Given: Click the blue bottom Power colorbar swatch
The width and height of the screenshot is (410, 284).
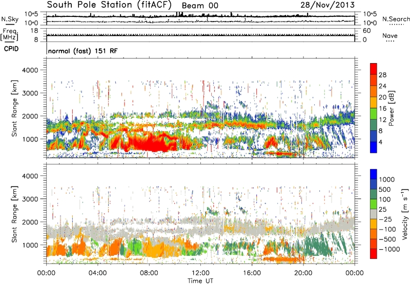Looking at the screenshot, I should [x=374, y=147].
